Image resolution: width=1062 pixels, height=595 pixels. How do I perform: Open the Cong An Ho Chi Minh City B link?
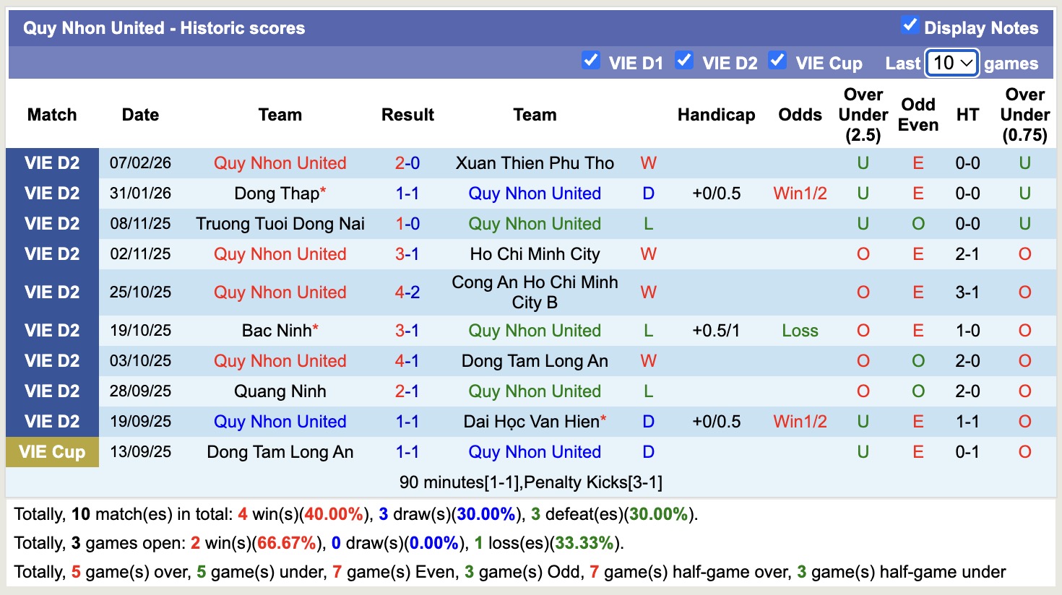pyautogui.click(x=535, y=292)
